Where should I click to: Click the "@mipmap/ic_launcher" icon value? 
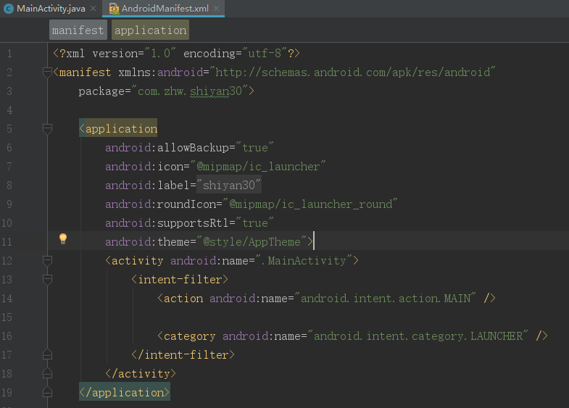point(258,167)
